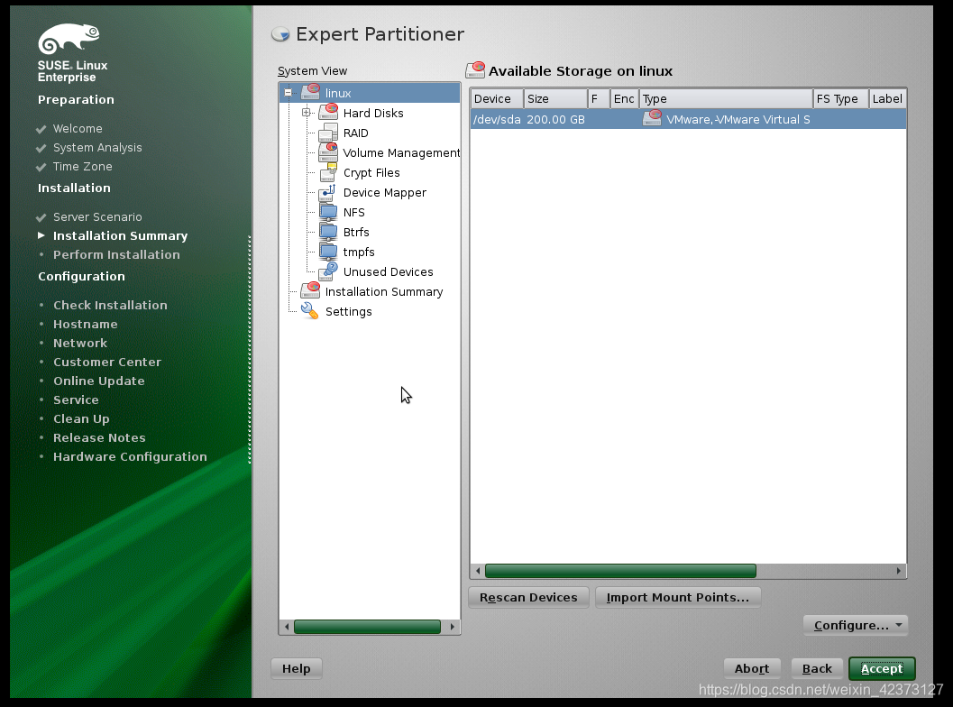
Task: Click Server Scenario step in sidebar
Action: pos(97,217)
